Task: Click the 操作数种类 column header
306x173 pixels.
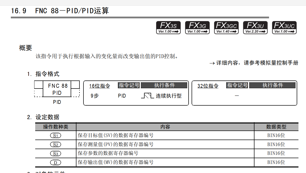Action: coord(56,127)
